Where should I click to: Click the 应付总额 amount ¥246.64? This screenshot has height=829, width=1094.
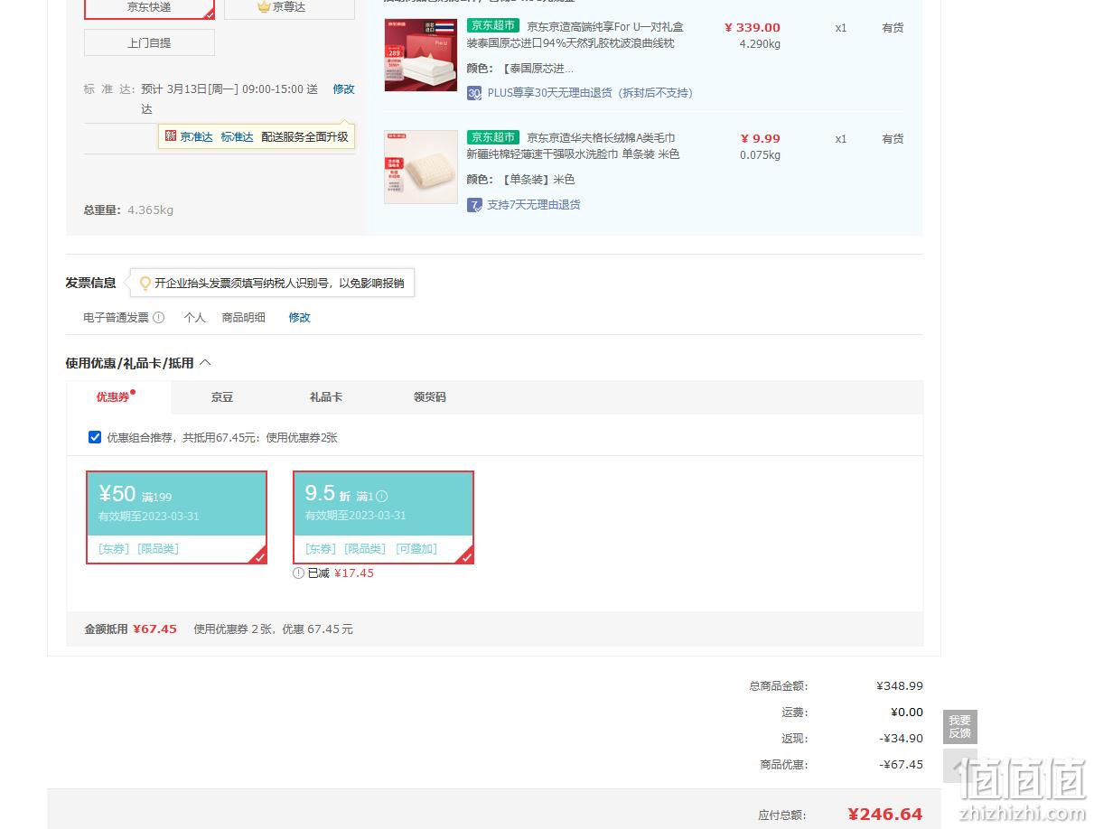tap(885, 815)
